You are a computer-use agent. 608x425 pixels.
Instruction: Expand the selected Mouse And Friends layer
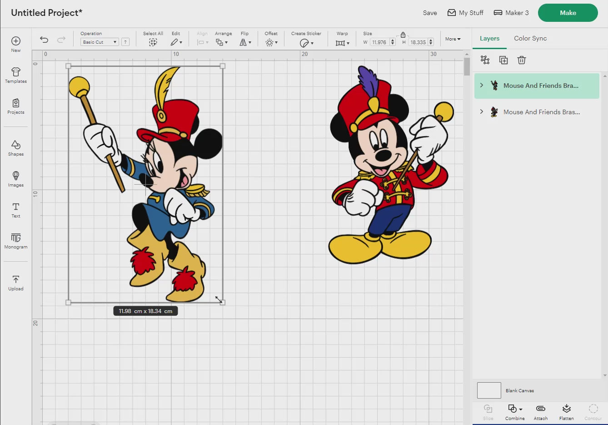pos(482,85)
